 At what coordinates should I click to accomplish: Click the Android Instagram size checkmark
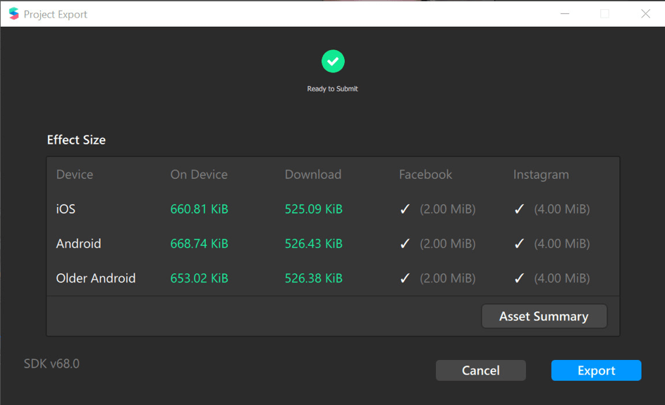pos(519,244)
